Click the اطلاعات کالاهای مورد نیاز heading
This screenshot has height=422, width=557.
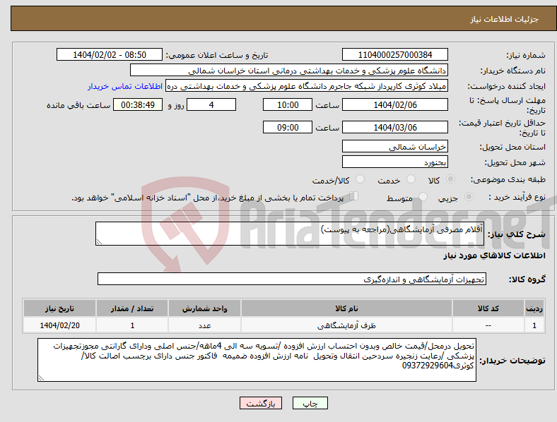[494, 255]
